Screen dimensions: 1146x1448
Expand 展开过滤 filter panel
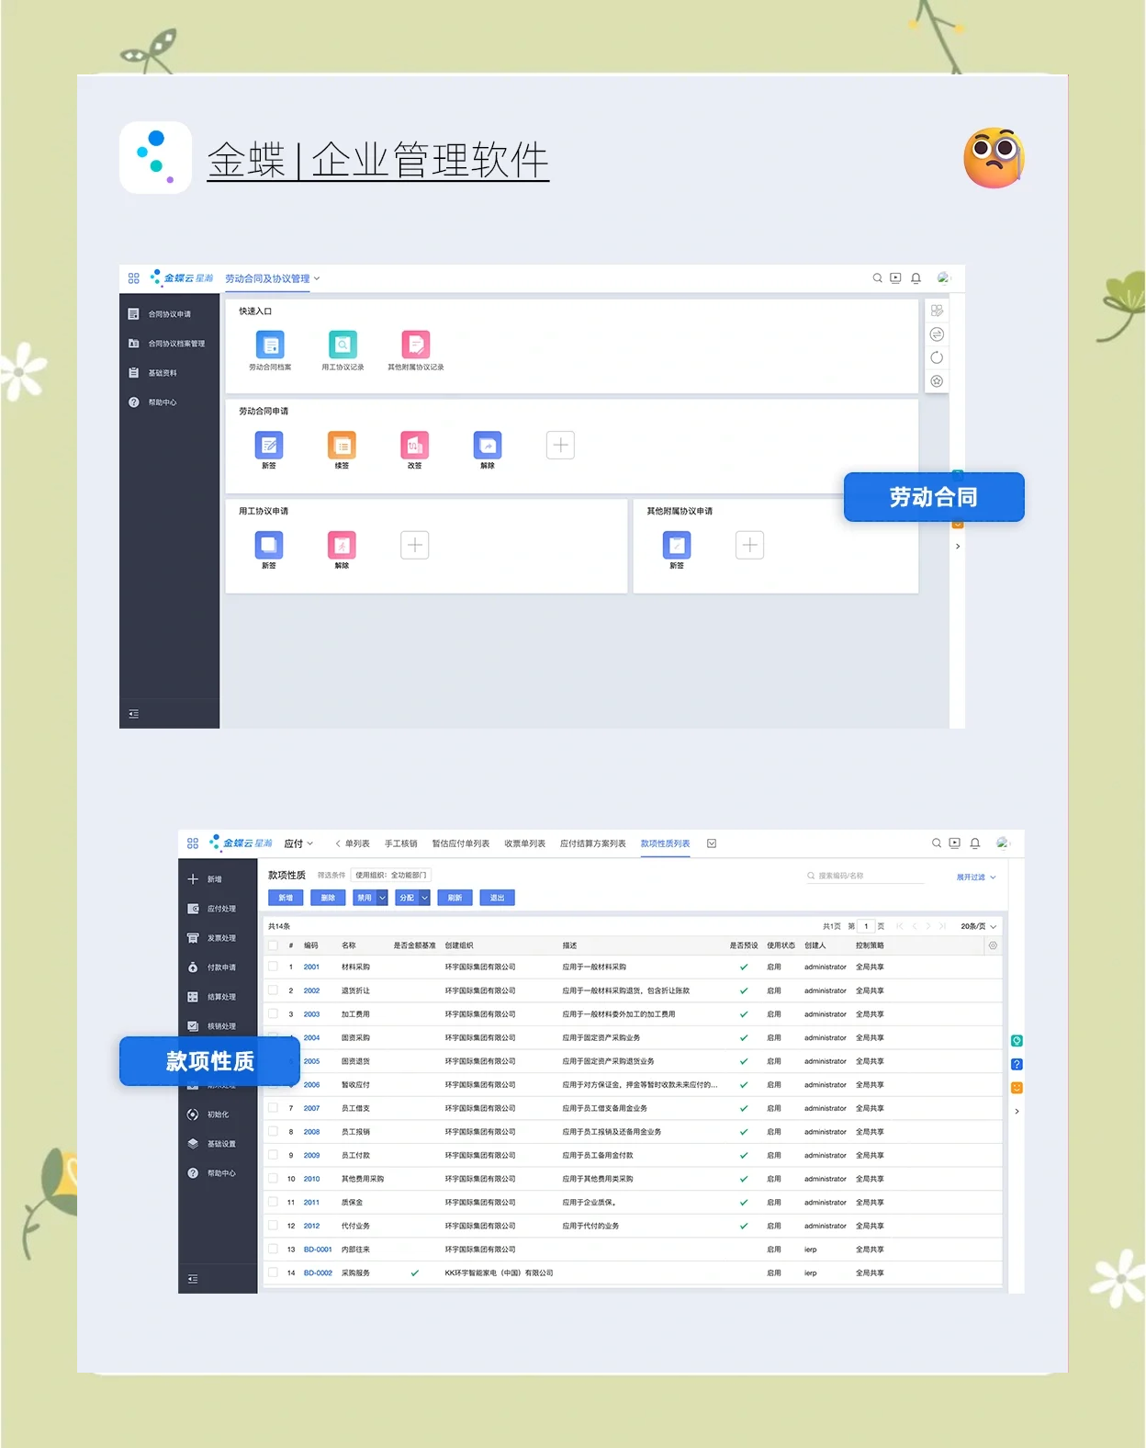975,877
